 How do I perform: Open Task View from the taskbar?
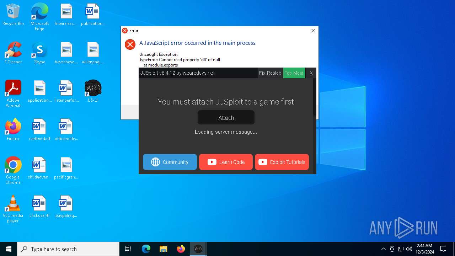128,249
